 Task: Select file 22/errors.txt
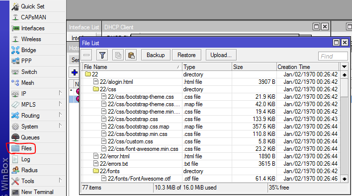211,164
